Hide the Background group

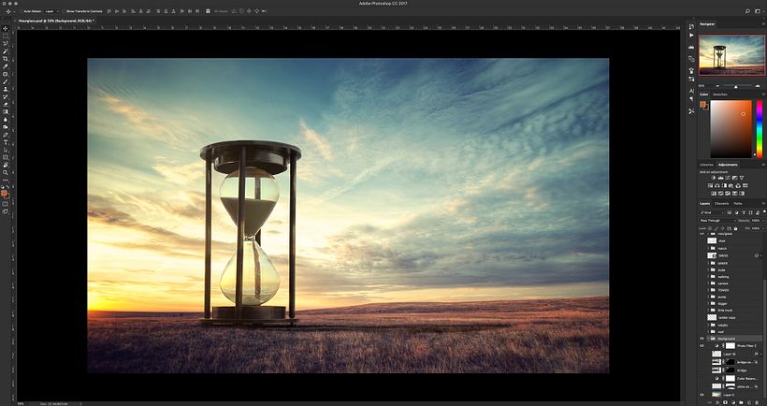pyautogui.click(x=702, y=339)
